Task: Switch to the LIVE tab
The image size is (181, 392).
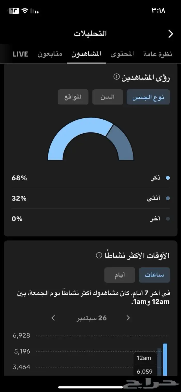Action: (20, 54)
